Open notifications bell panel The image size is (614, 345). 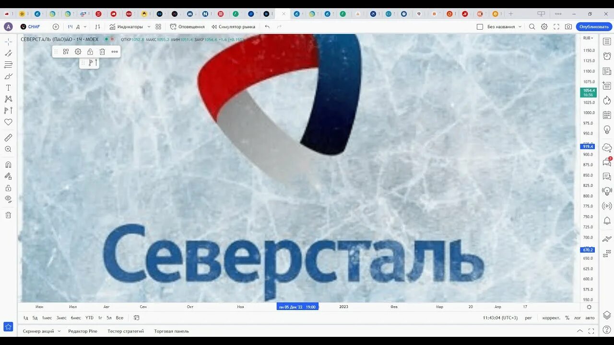607,220
